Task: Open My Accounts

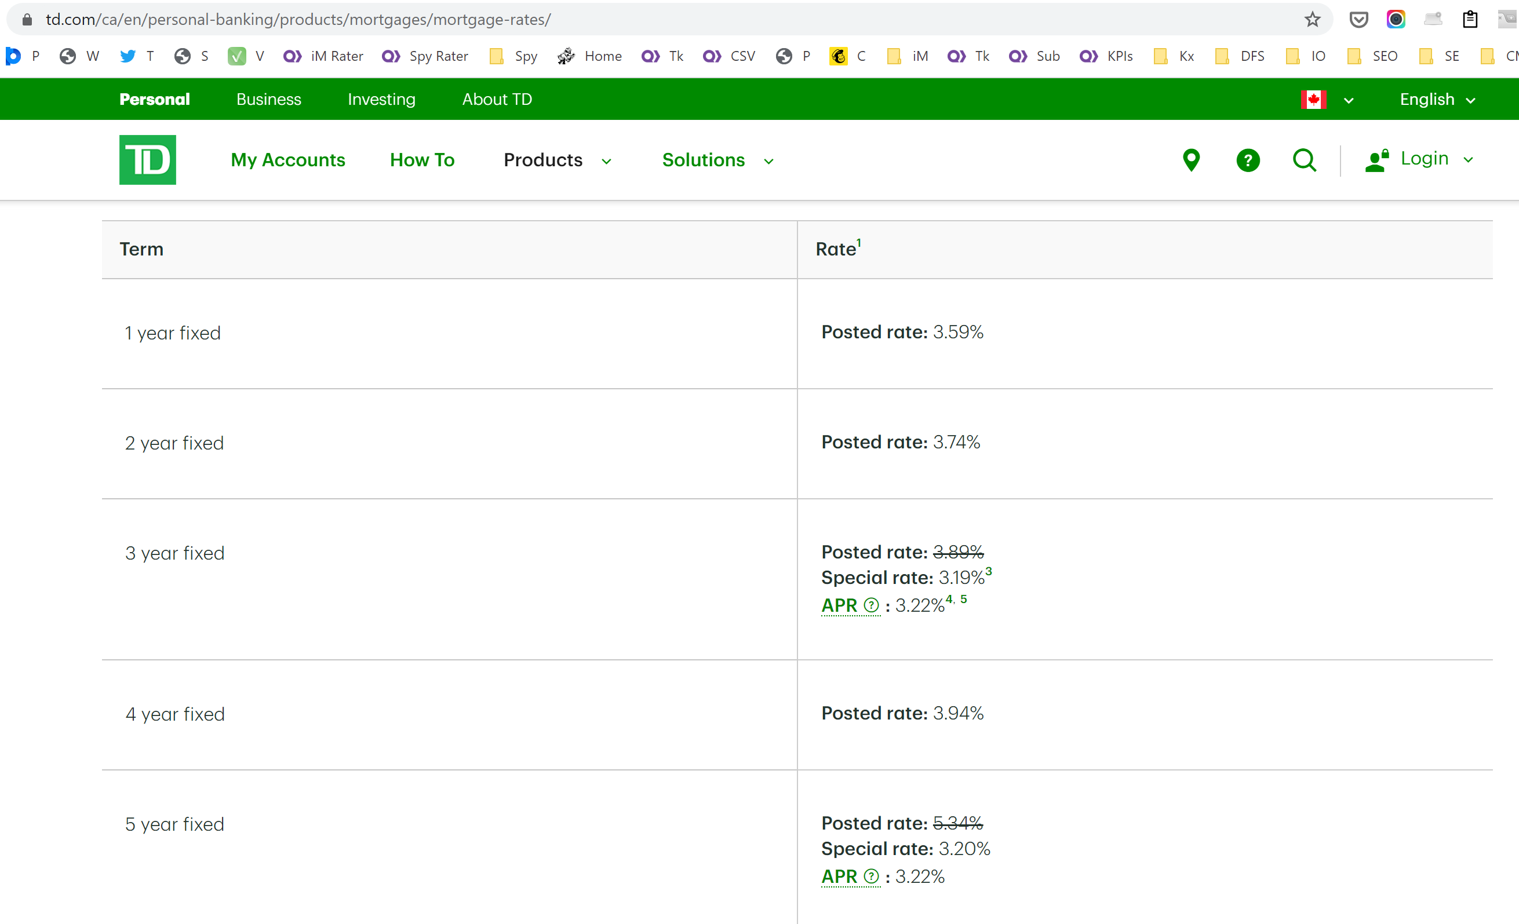Action: [288, 160]
